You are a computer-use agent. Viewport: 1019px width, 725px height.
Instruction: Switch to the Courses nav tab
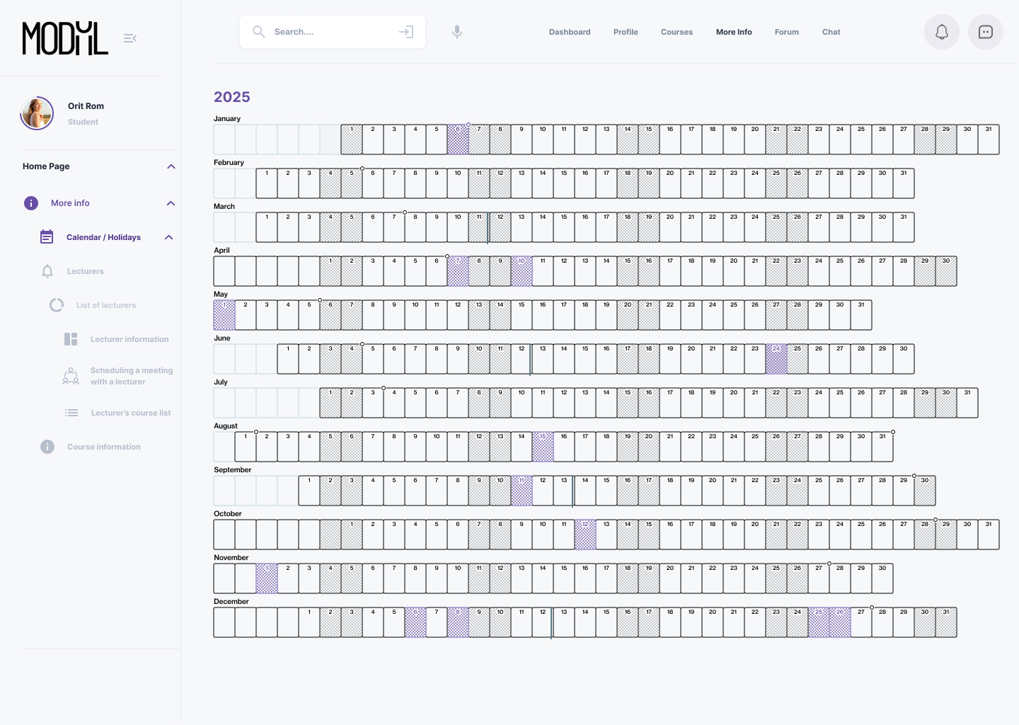[x=677, y=32]
